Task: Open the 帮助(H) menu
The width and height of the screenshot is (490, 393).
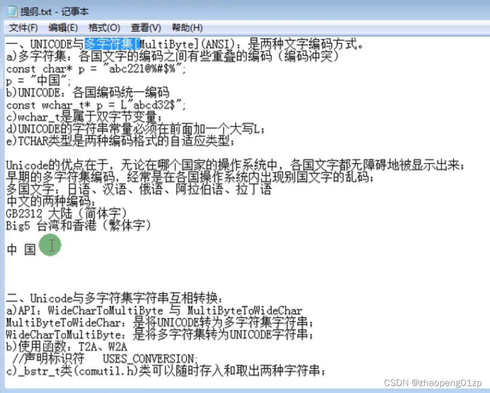Action: click(187, 28)
